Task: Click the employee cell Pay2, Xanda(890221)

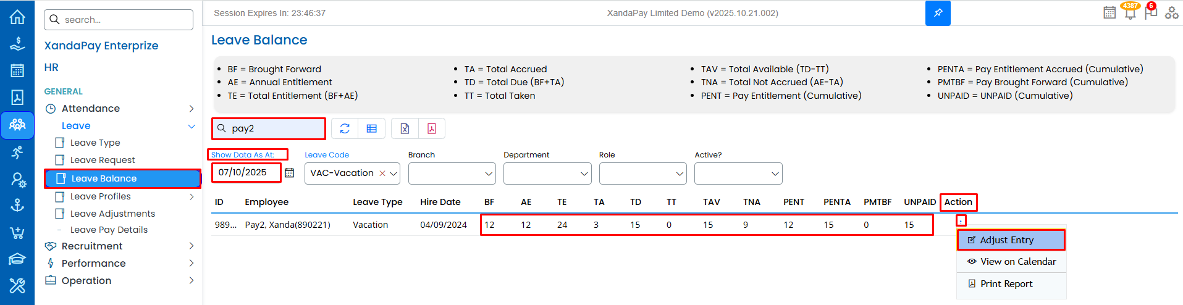Action: point(287,225)
